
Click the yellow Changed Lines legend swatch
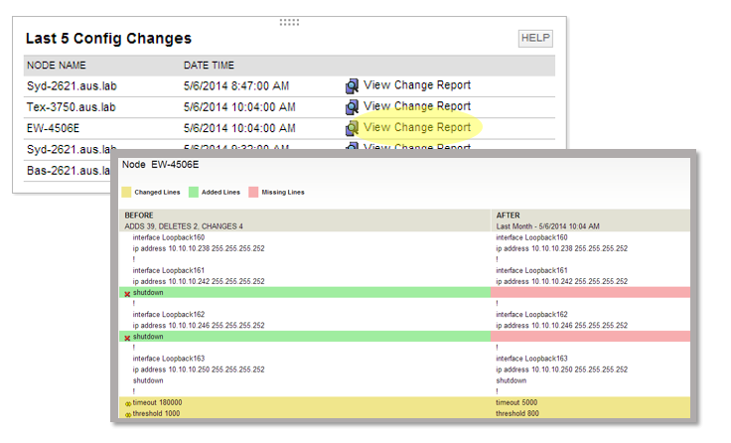(x=126, y=192)
